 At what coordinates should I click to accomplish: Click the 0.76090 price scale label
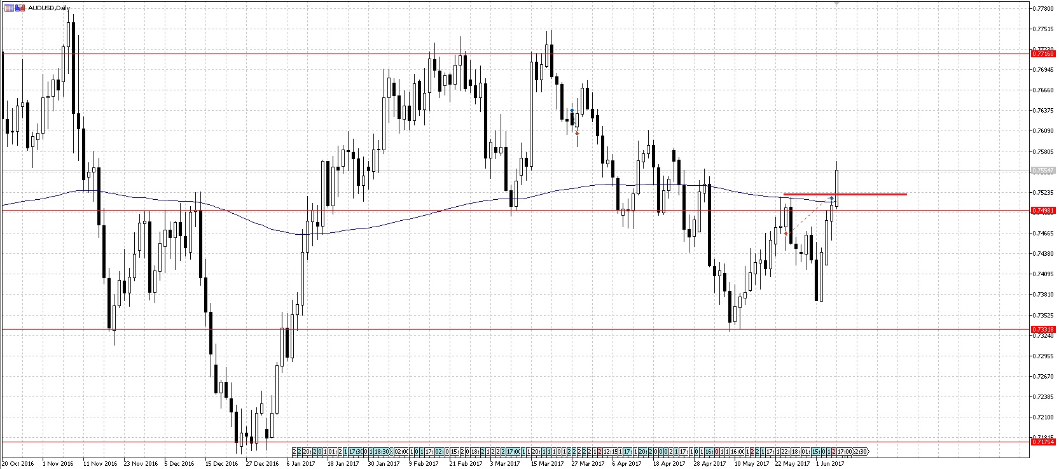pyautogui.click(x=1043, y=131)
